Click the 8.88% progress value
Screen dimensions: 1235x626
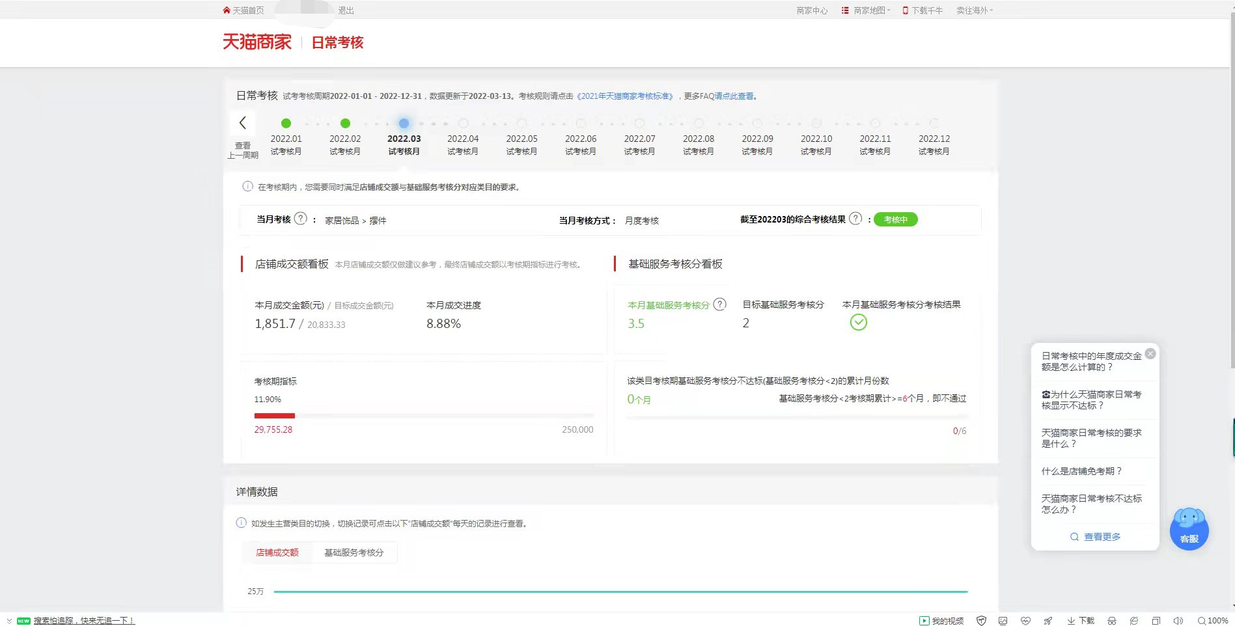(443, 323)
